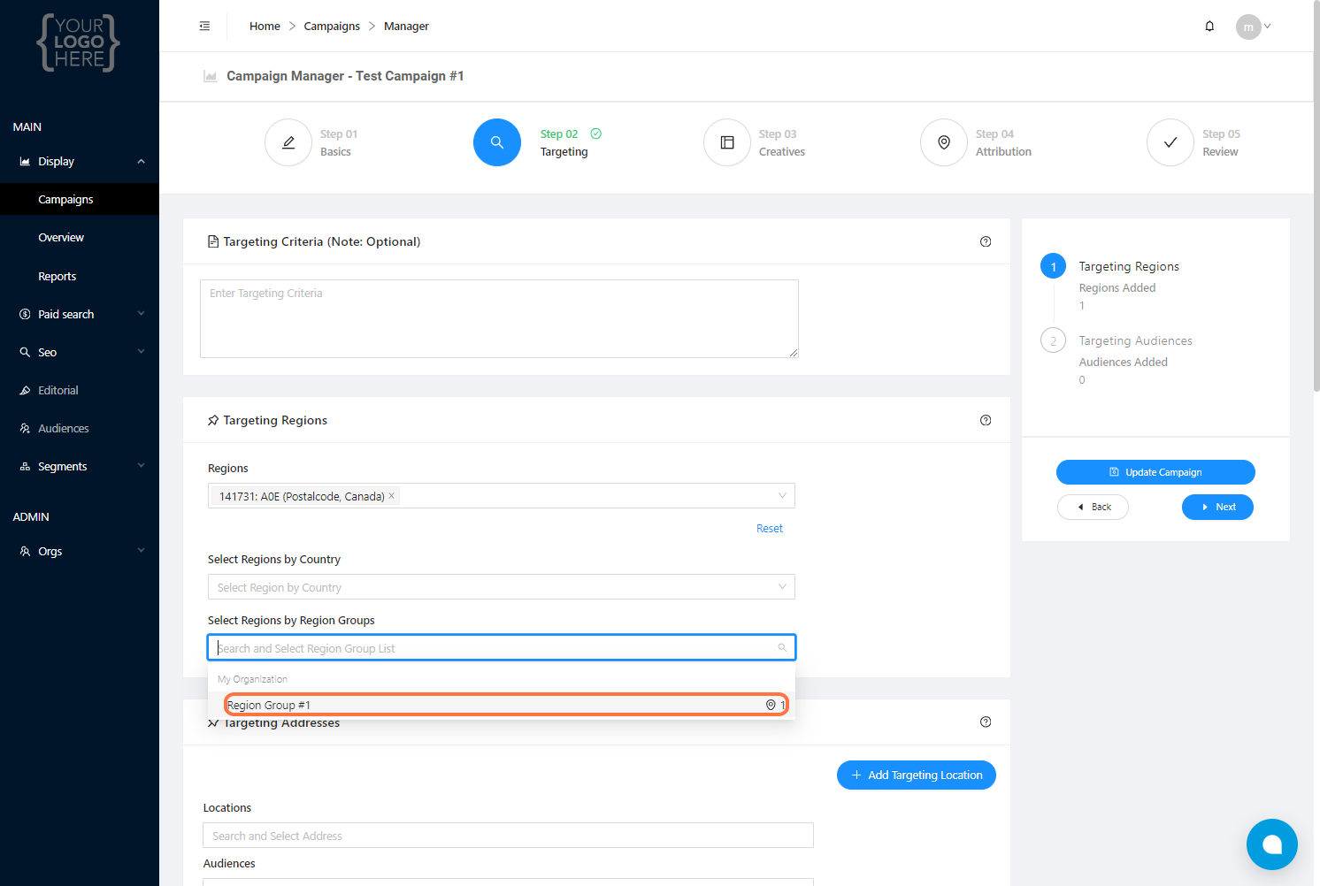Click the Reset link
Screen dimensions: 1320x886
coord(769,529)
